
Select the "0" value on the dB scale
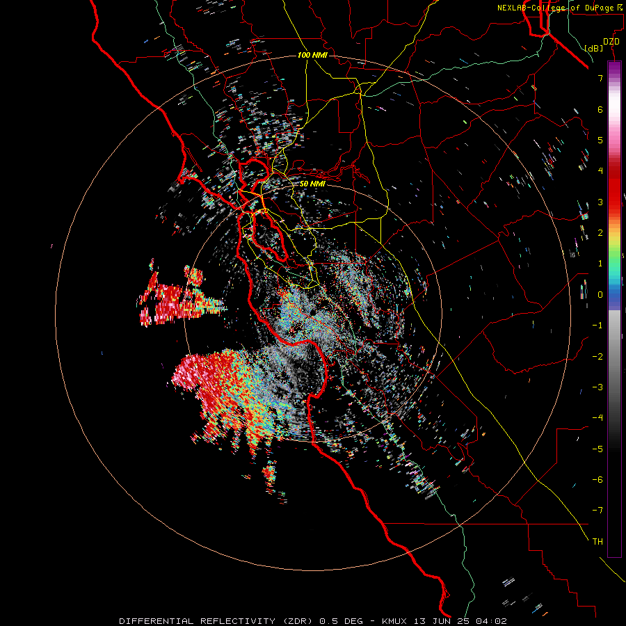[x=600, y=295]
